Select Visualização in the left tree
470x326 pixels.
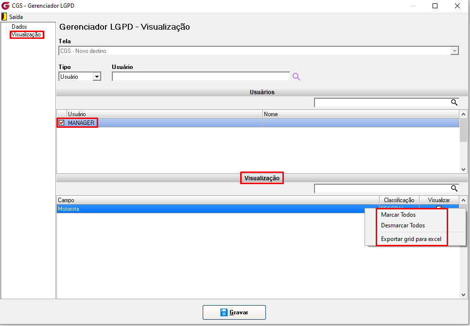pos(26,34)
